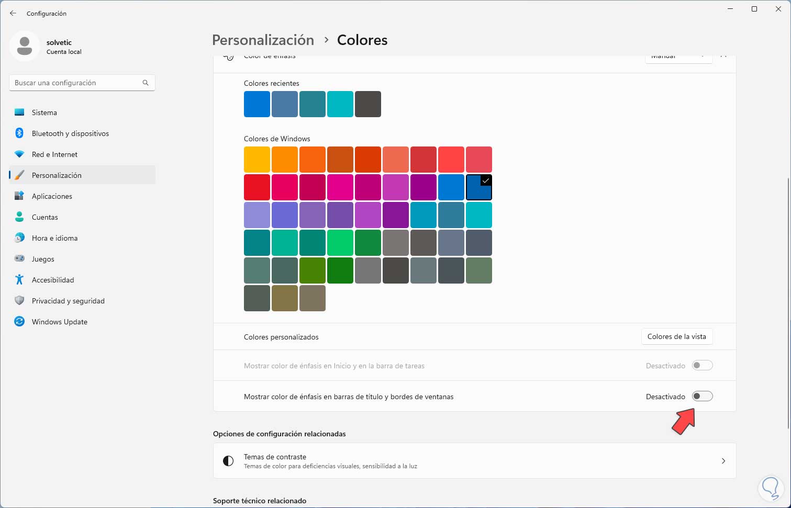Navigate to Personalización breadcrumb
Image resolution: width=791 pixels, height=508 pixels.
click(x=263, y=40)
